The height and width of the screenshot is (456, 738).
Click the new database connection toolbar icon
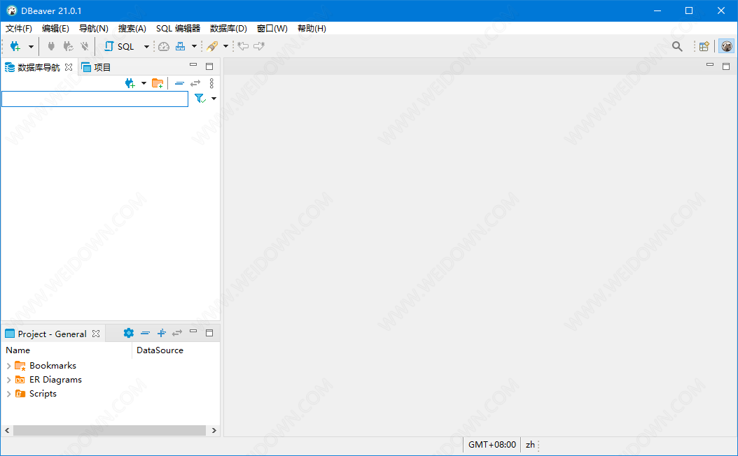coord(15,46)
